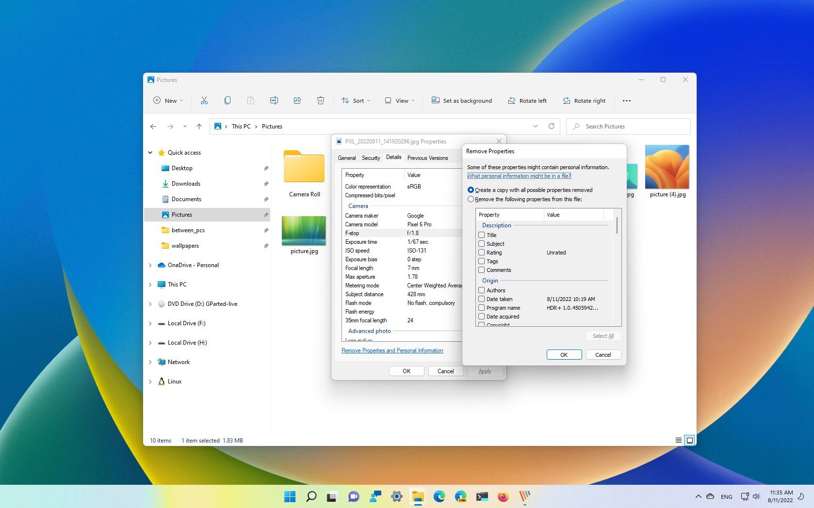Switch to the Previous Versions tab
814x508 pixels.
tap(427, 158)
